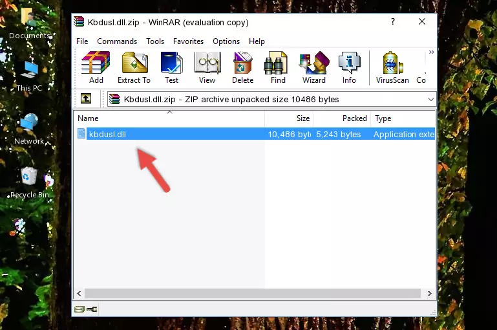
Task: Open the Find binoculars tool
Action: (x=278, y=67)
